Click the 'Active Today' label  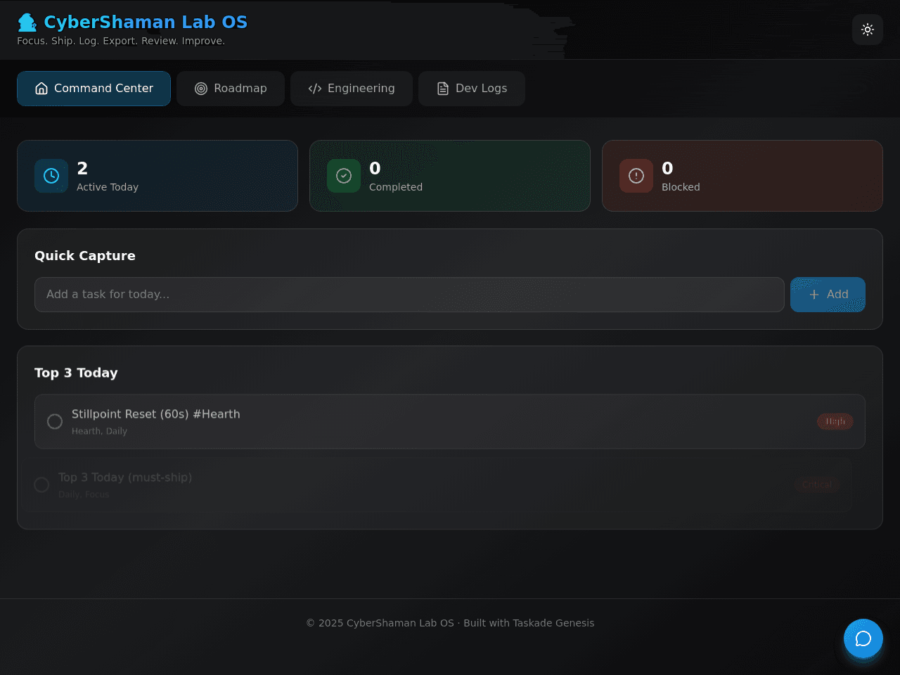click(x=108, y=187)
